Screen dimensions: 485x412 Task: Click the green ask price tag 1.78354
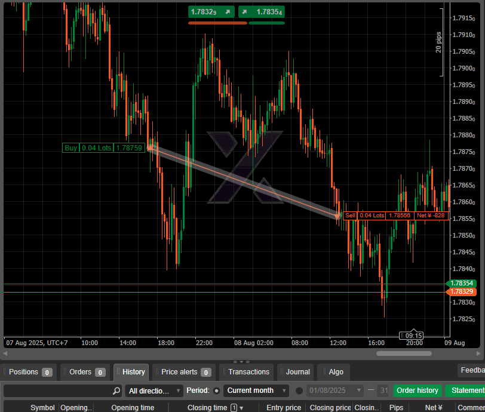462,283
